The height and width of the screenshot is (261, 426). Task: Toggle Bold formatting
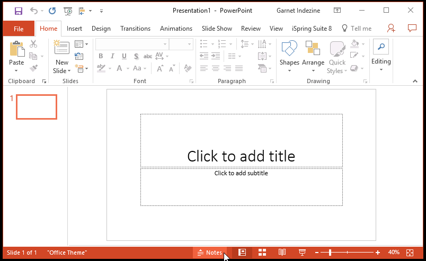(x=101, y=56)
